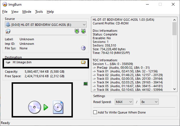Click the 'Sectors: 358,510' line
Image resolution: width=180 pixels, height=126 pixels.
(x=104, y=45)
